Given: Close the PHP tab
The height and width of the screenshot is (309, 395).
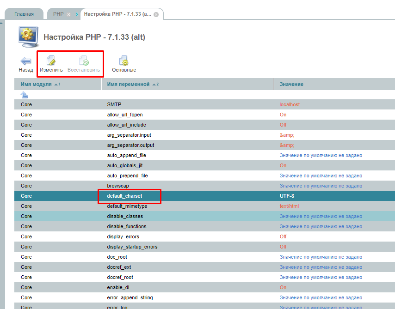Looking at the screenshot, I should pos(68,15).
